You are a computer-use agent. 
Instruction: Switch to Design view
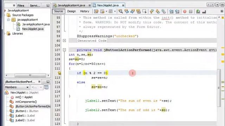(71, 11)
